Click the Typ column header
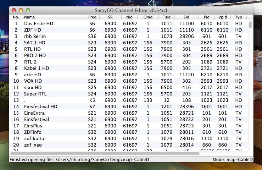 239,17
